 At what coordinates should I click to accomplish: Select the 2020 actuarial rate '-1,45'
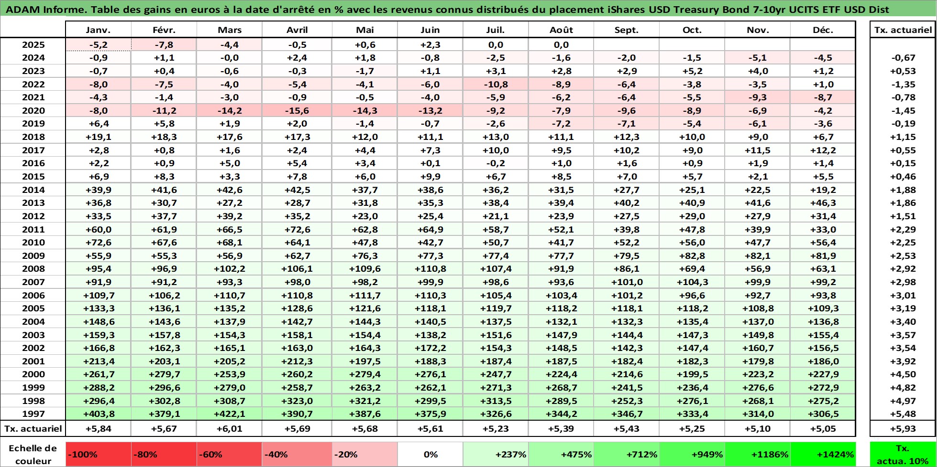point(903,111)
